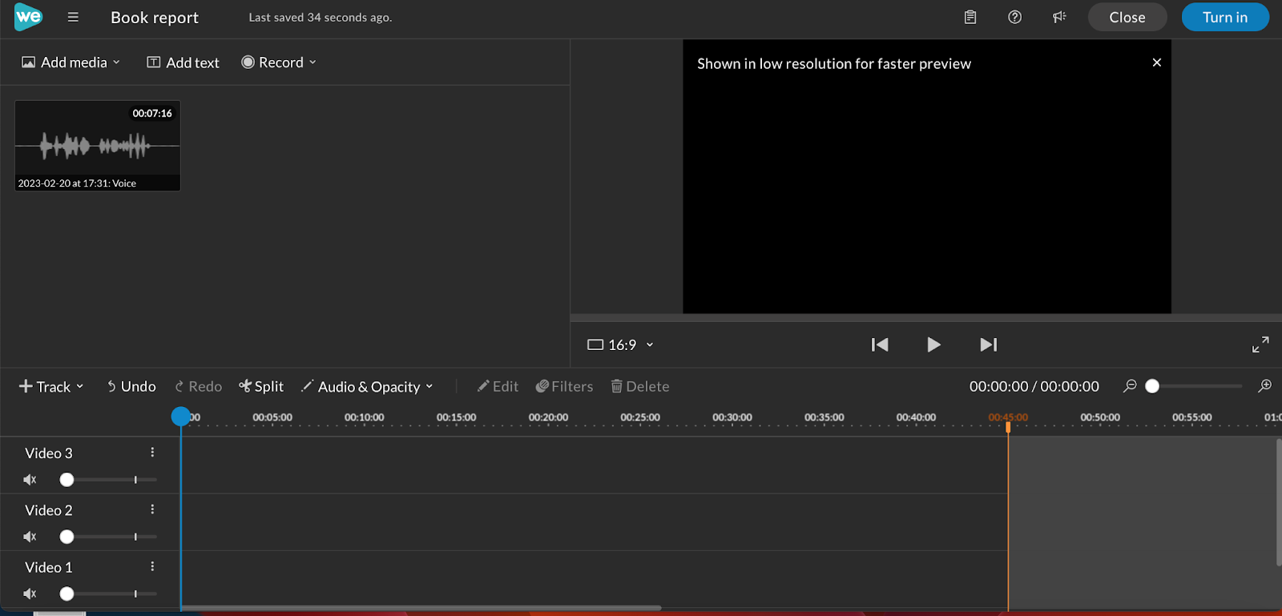Viewport: 1282px width, 616px height.
Task: Click the Video 1 track label
Action: click(49, 567)
